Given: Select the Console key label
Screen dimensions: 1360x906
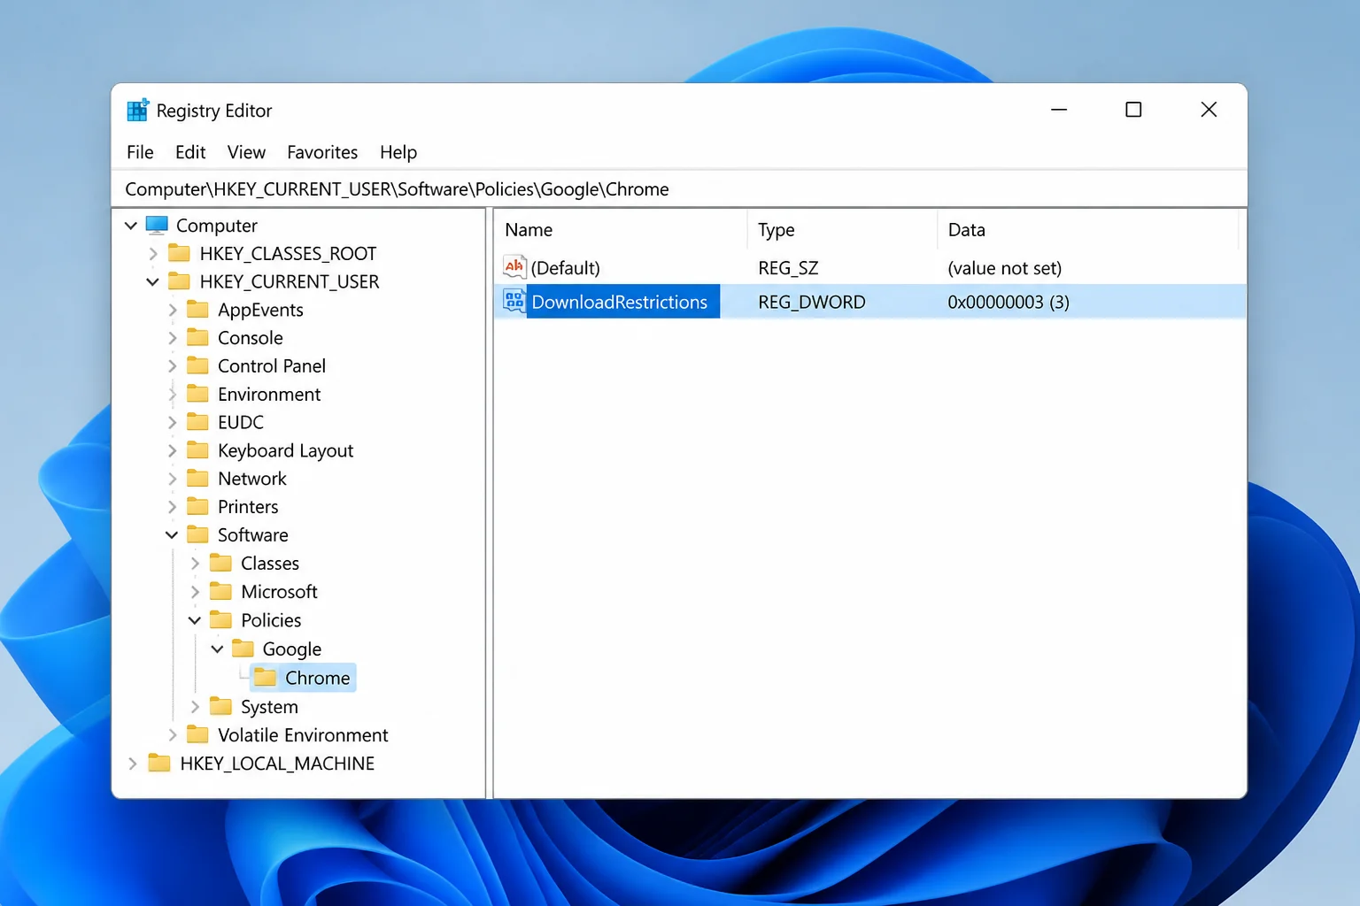Looking at the screenshot, I should click(251, 338).
